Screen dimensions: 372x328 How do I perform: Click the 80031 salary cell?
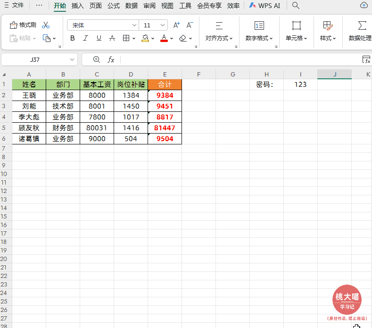[97, 128]
